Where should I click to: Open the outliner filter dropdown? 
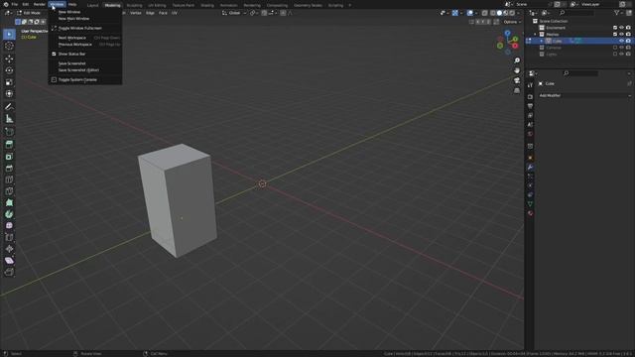(618, 13)
